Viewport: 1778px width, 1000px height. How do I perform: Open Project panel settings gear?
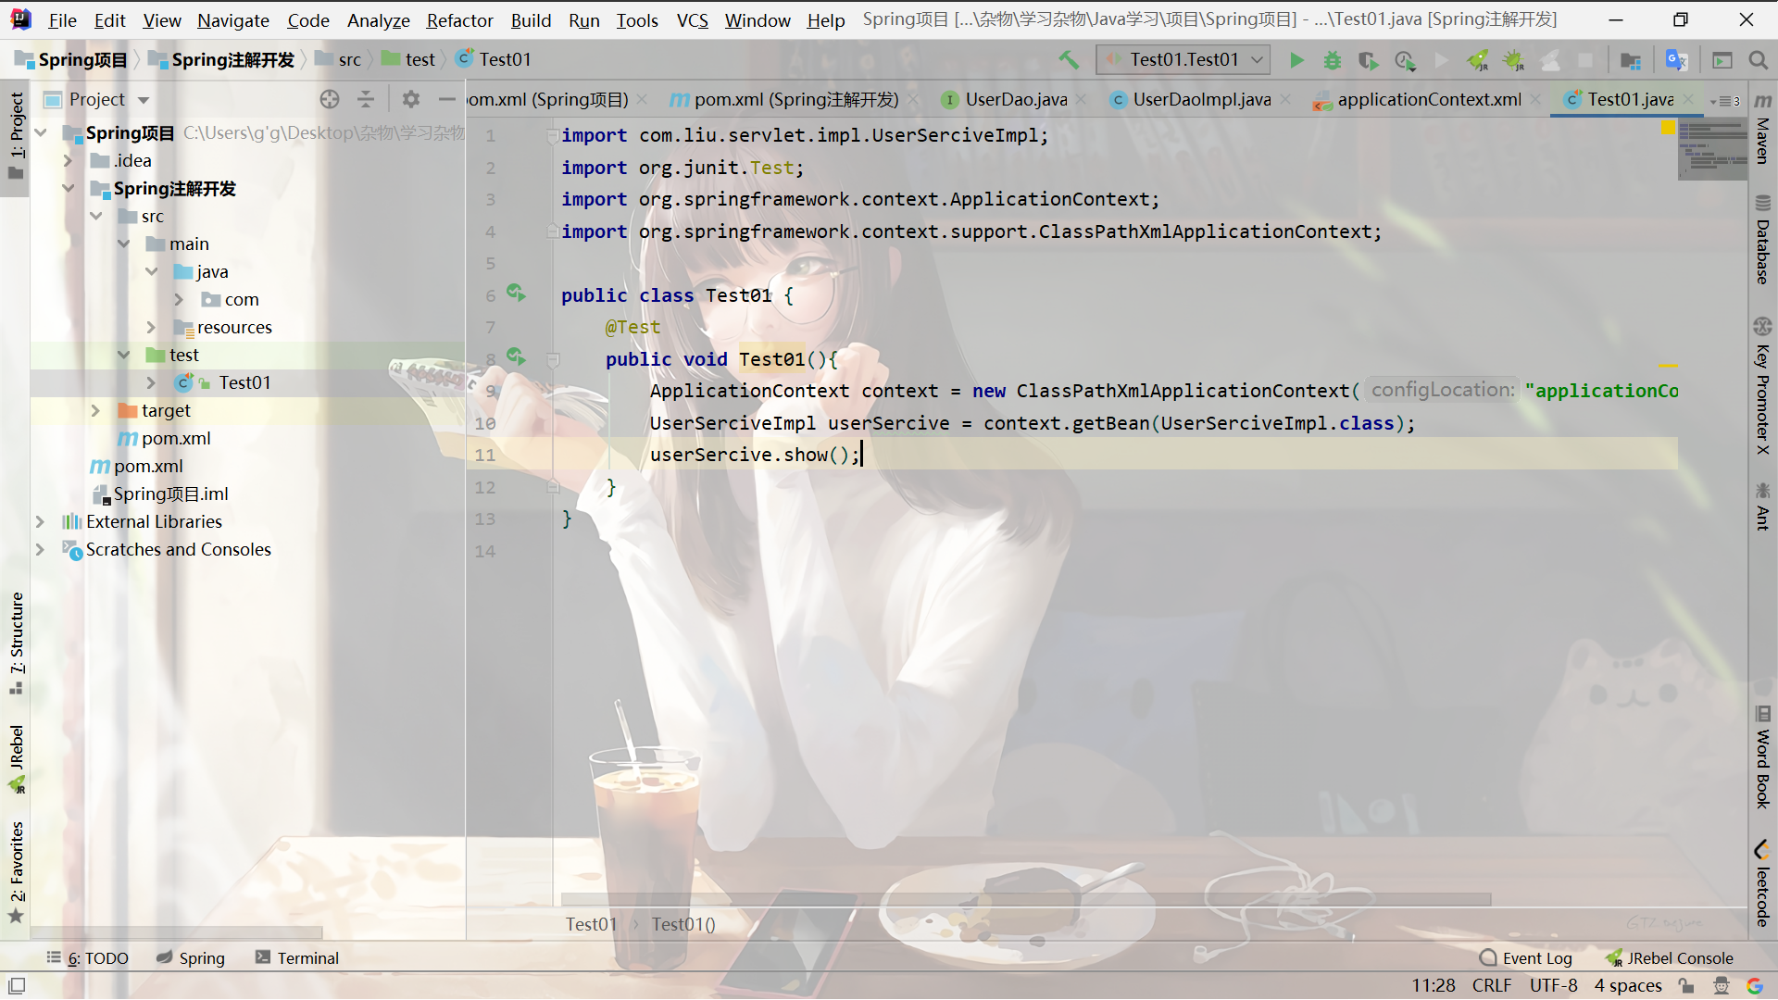[411, 99]
